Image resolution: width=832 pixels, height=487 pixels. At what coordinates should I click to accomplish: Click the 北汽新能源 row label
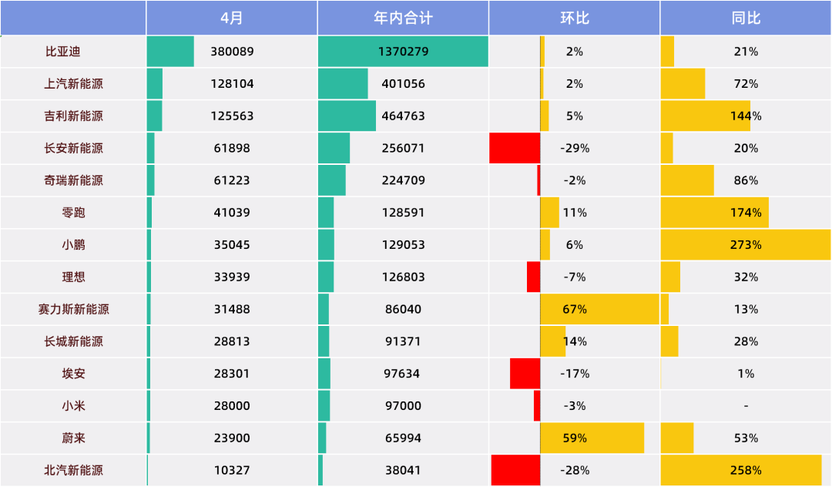coord(73,470)
